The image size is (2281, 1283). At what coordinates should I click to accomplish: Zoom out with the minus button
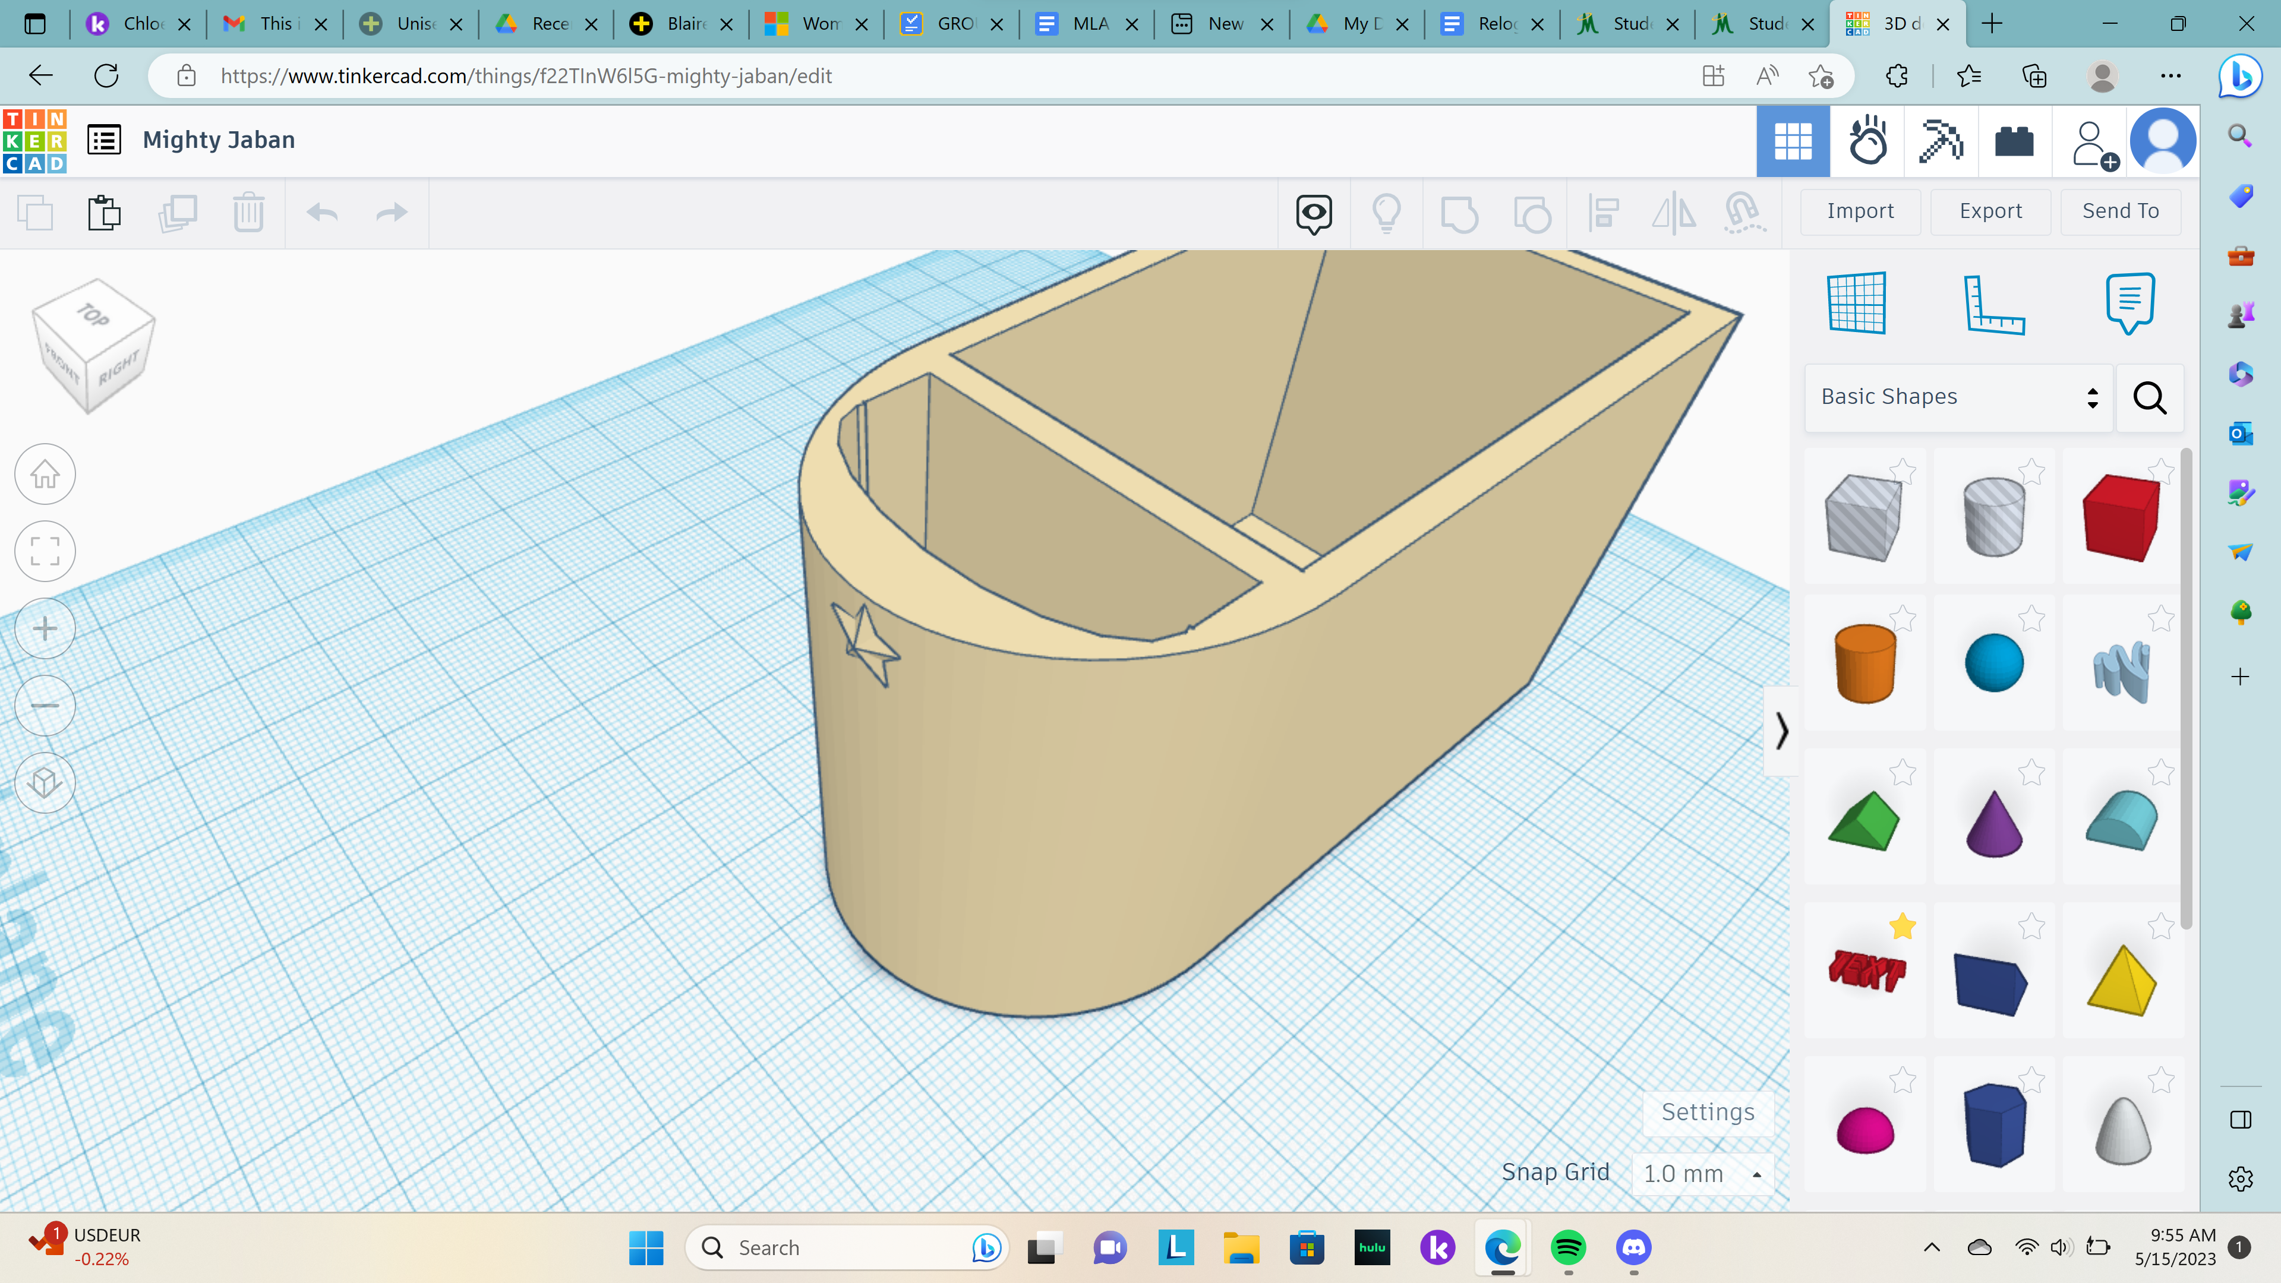pyautogui.click(x=45, y=706)
